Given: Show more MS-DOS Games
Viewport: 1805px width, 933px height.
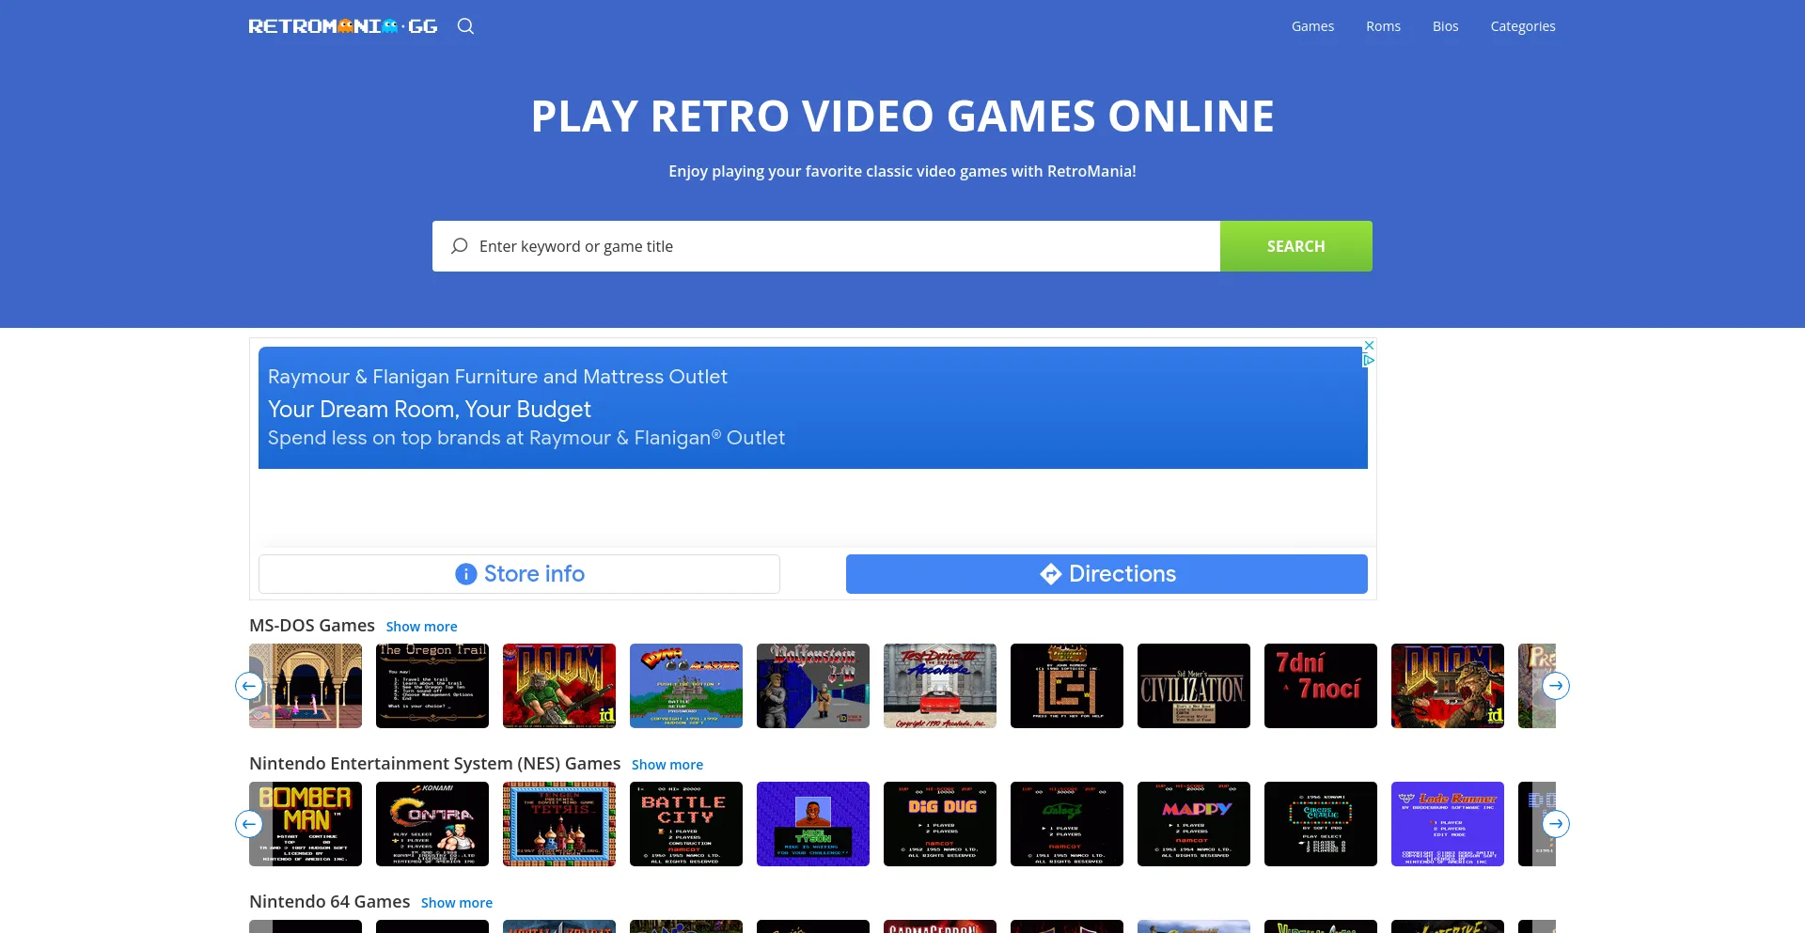Looking at the screenshot, I should 421,627.
